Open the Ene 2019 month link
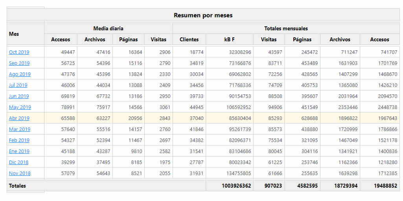The width and height of the screenshot is (403, 201). tap(19, 151)
